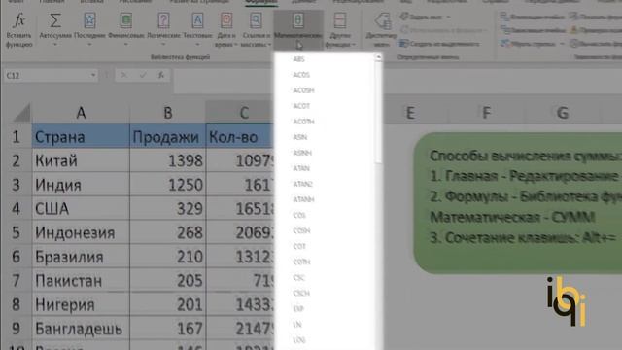Select row 5 header

(x=16, y=232)
